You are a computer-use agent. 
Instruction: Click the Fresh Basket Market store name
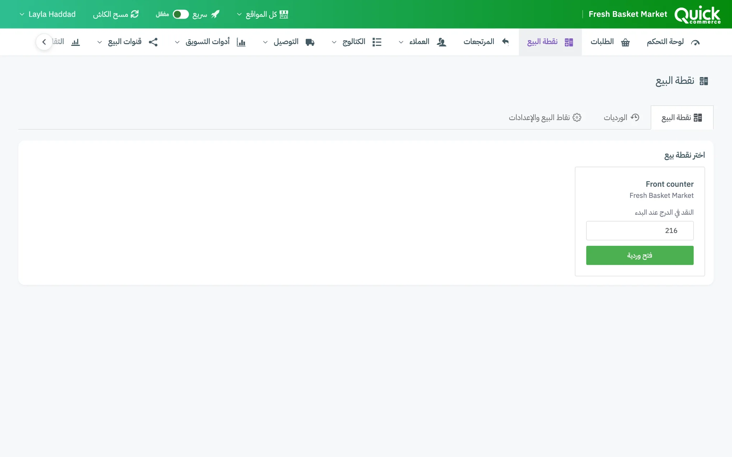(x=628, y=14)
